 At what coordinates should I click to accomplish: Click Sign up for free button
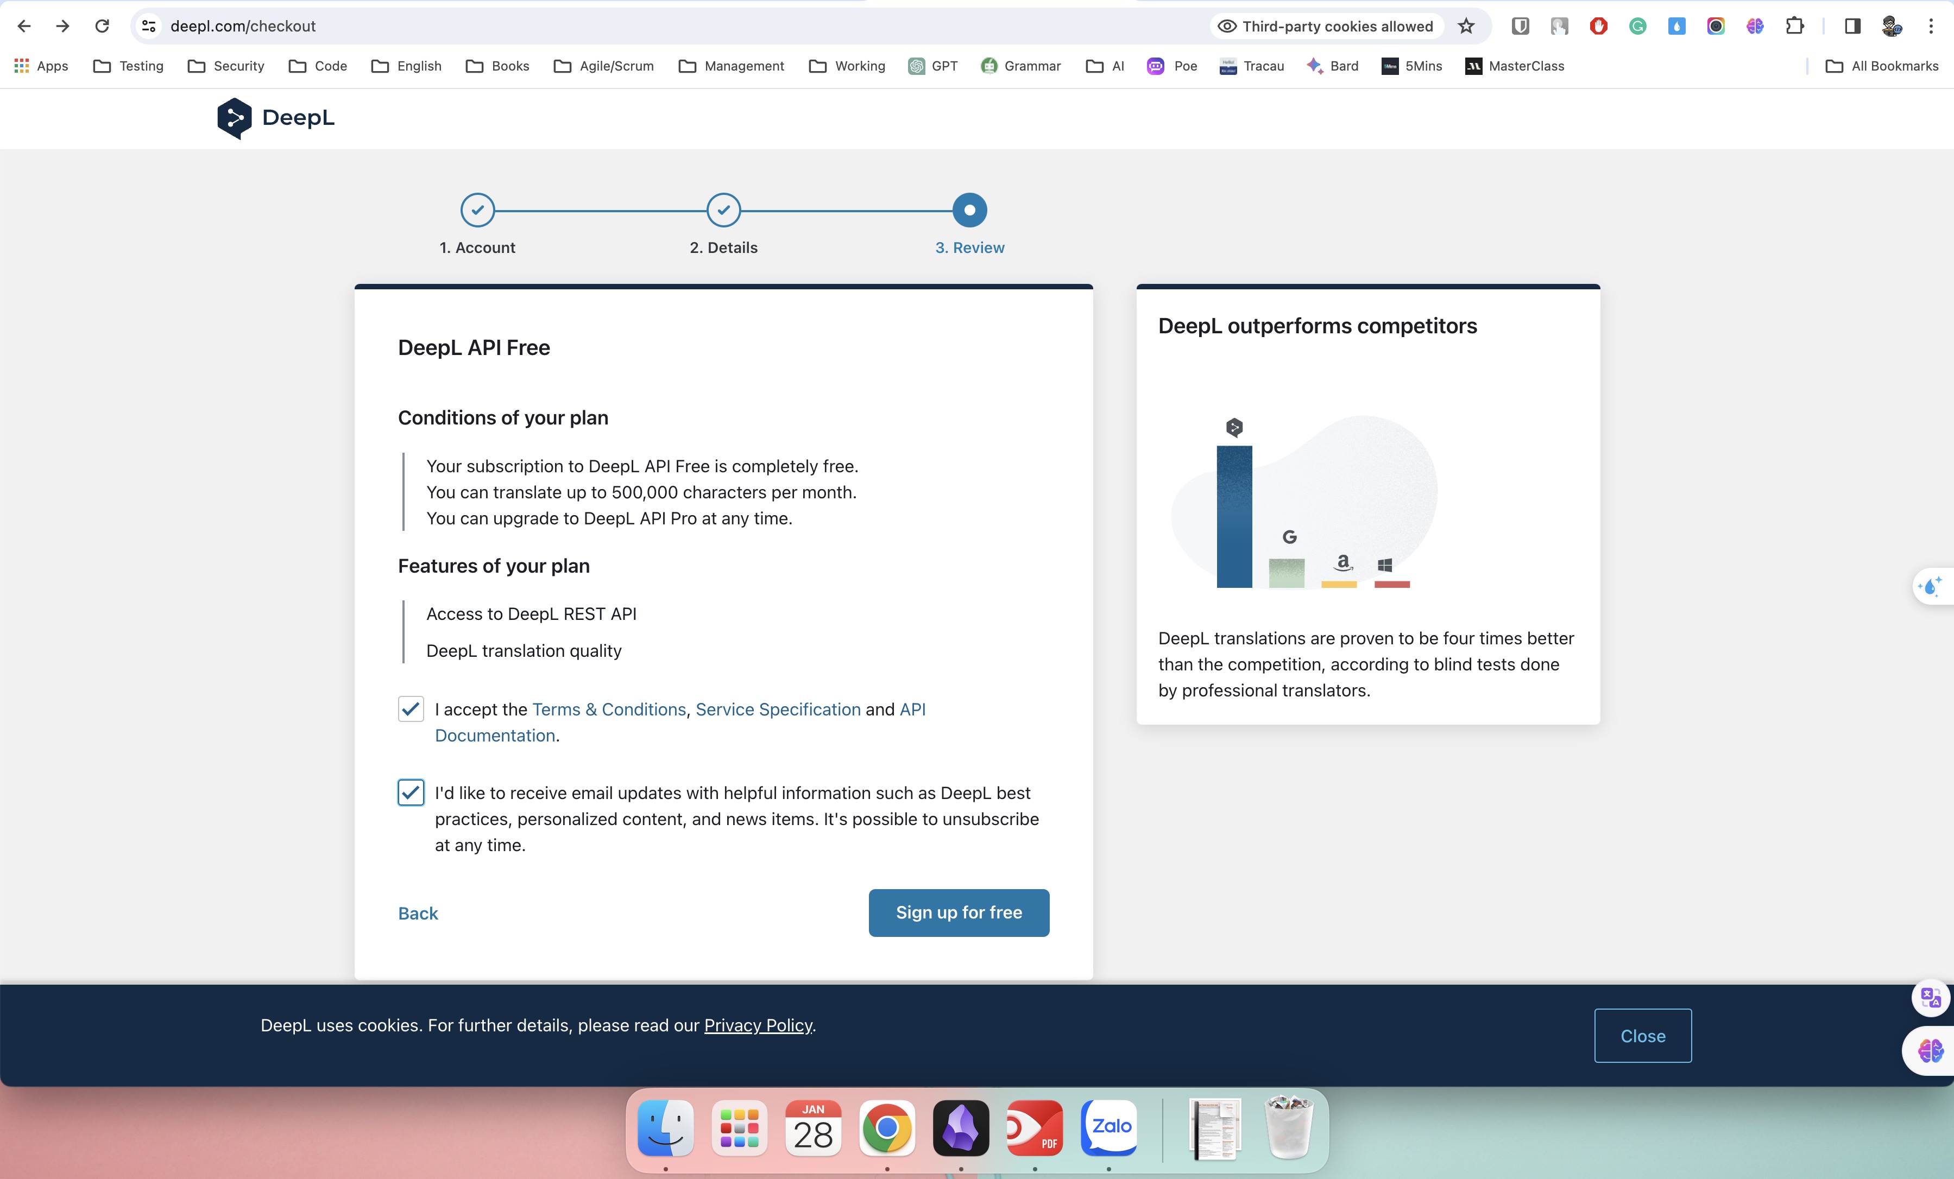click(x=959, y=912)
